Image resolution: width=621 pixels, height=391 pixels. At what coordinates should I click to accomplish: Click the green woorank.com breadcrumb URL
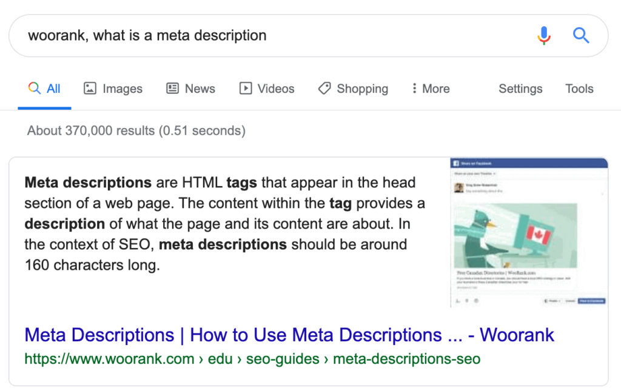(252, 359)
